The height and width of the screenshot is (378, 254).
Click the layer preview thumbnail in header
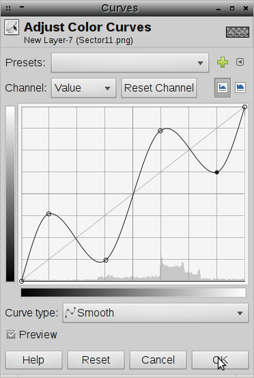click(237, 32)
